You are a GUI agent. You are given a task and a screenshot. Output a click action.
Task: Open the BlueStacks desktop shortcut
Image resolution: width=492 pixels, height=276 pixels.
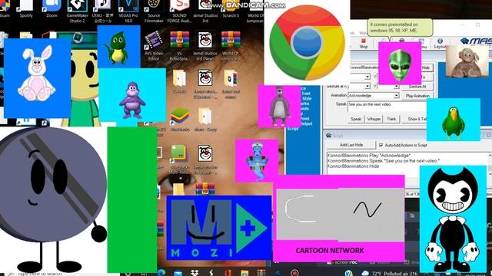click(x=179, y=120)
